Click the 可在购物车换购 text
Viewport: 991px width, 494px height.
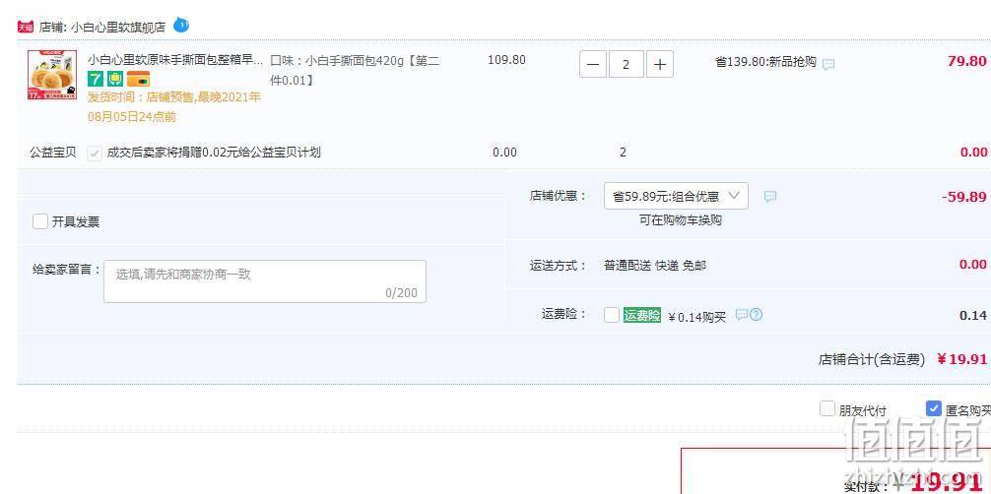click(680, 220)
